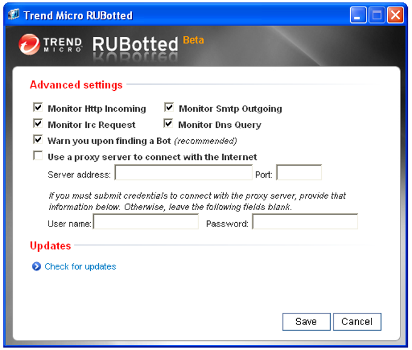Minimize the Trend Micro RUBotted window
Image resolution: width=412 pixels, height=350 pixels.
click(x=358, y=15)
